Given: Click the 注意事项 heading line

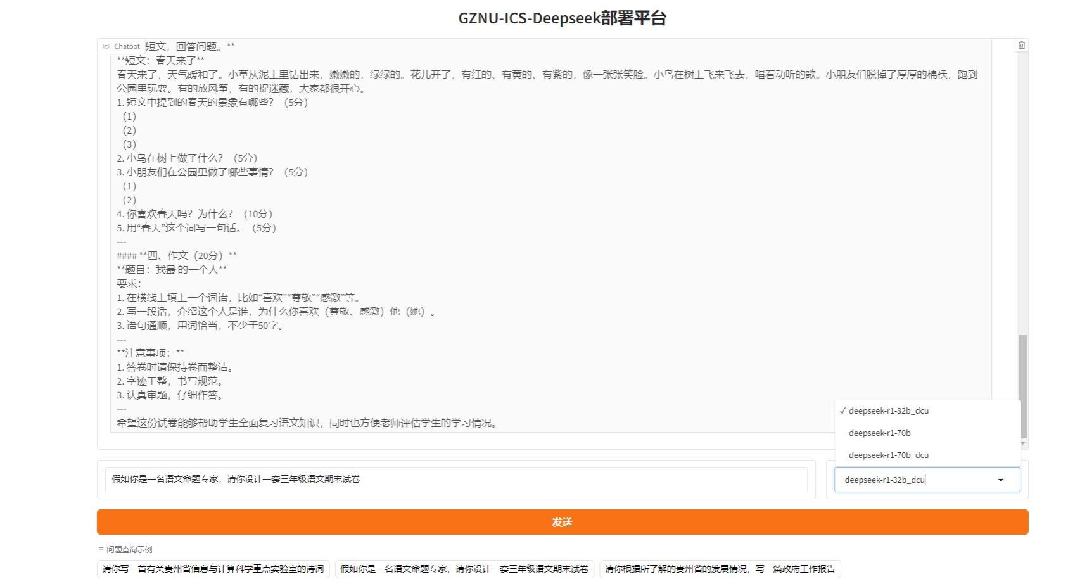Looking at the screenshot, I should coord(151,353).
